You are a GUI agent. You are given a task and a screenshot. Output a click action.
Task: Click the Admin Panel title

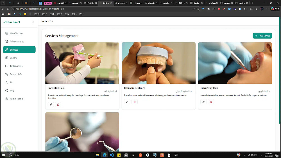click(12, 22)
